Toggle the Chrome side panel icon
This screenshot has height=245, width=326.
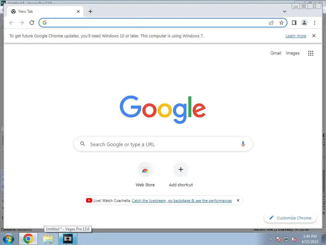click(294, 23)
